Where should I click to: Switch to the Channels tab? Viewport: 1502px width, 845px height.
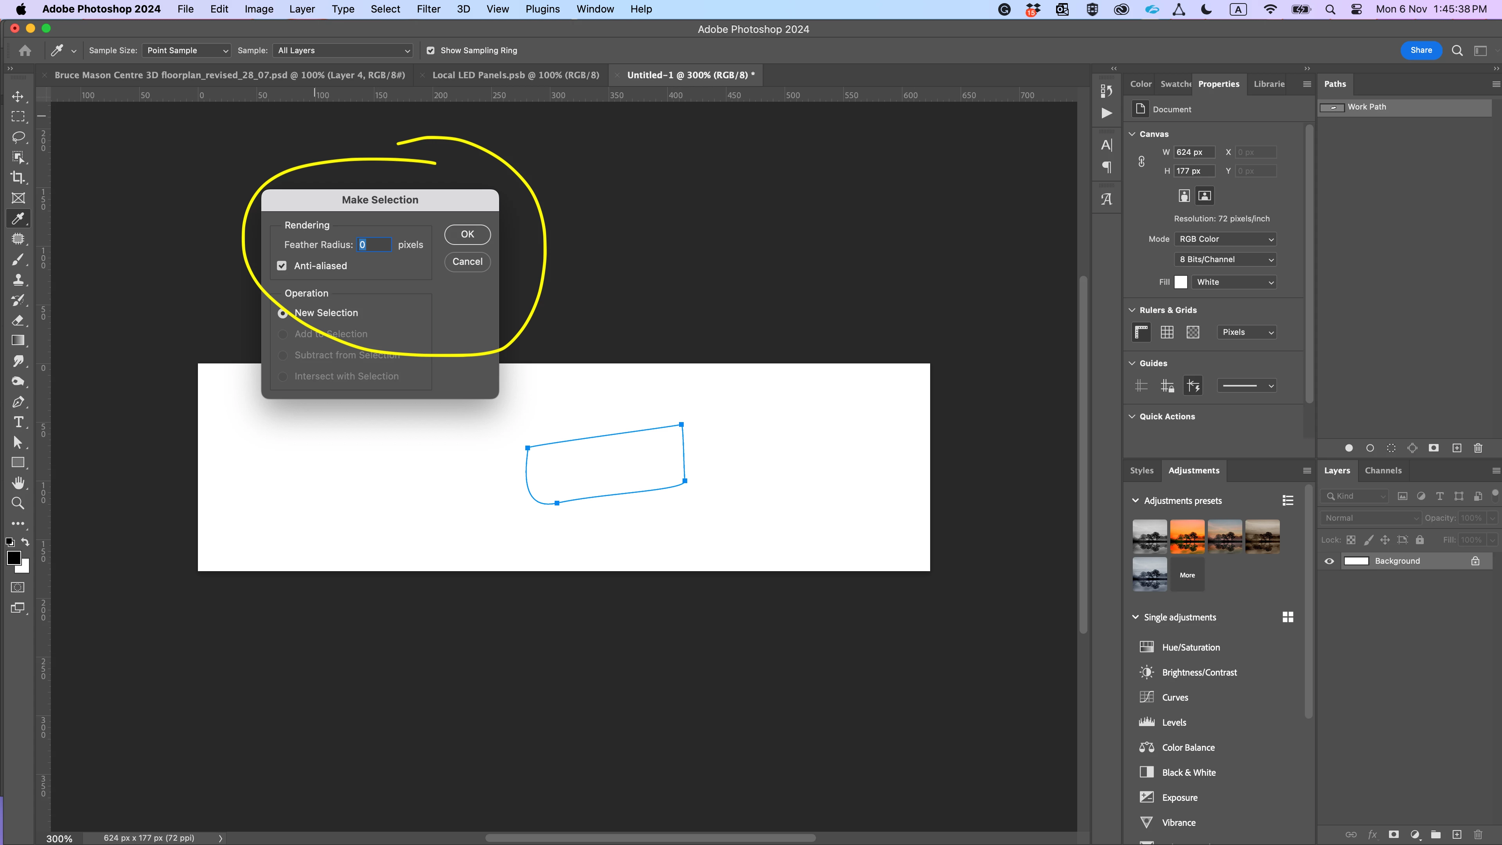[x=1382, y=471]
